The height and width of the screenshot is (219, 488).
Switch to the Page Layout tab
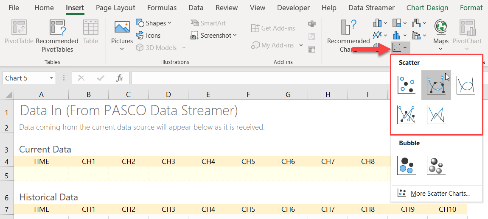115,8
